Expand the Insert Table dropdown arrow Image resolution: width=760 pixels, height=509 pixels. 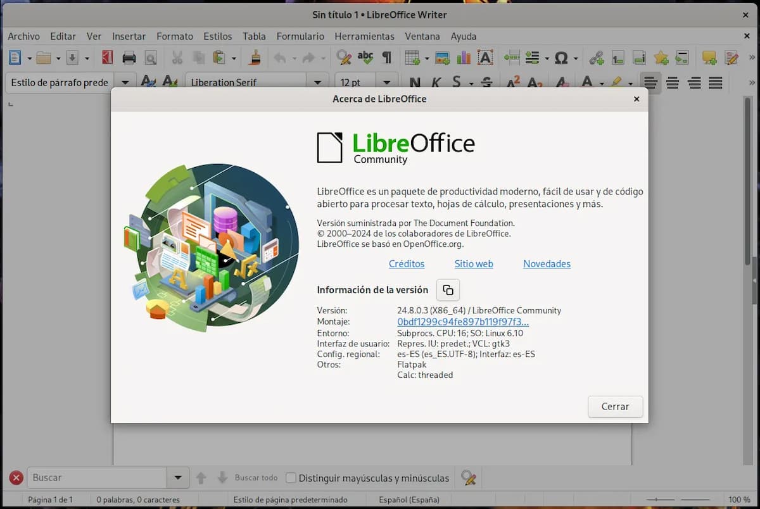tap(426, 59)
